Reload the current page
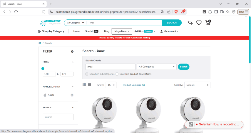This screenshot has width=251, height=133. point(16,12)
